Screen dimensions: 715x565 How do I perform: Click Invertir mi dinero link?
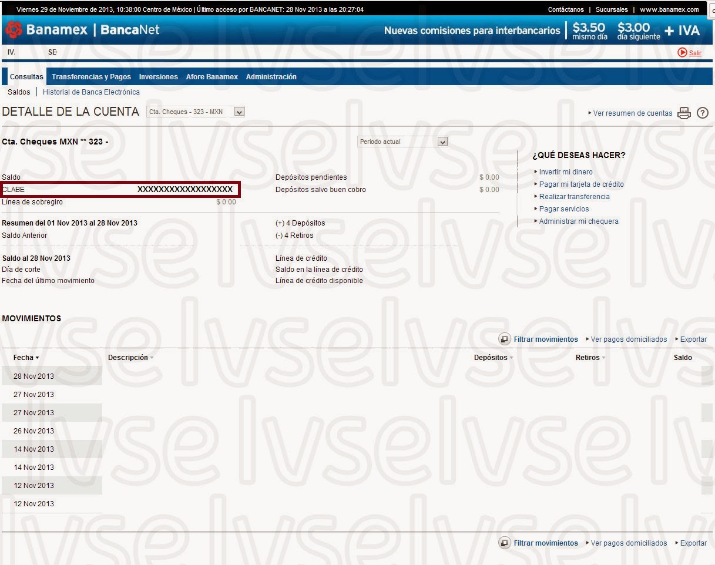pyautogui.click(x=566, y=172)
